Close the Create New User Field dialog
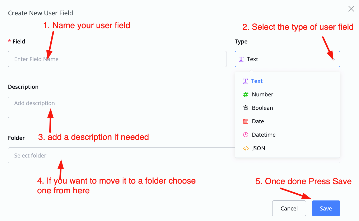 click(x=351, y=9)
